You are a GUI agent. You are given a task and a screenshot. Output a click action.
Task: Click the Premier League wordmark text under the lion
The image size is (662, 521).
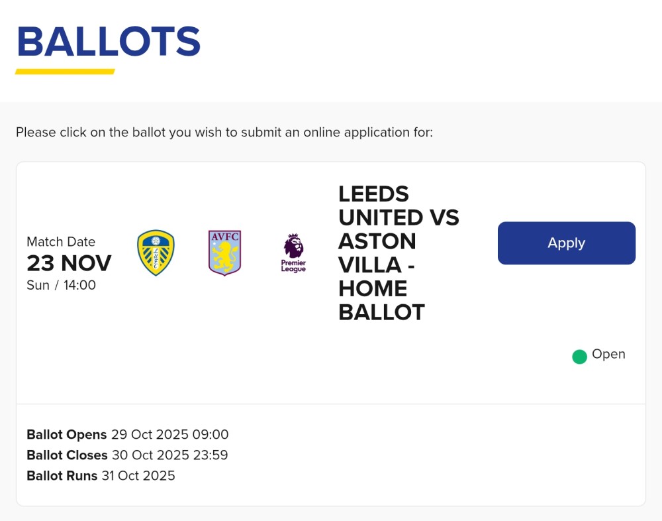tap(293, 266)
